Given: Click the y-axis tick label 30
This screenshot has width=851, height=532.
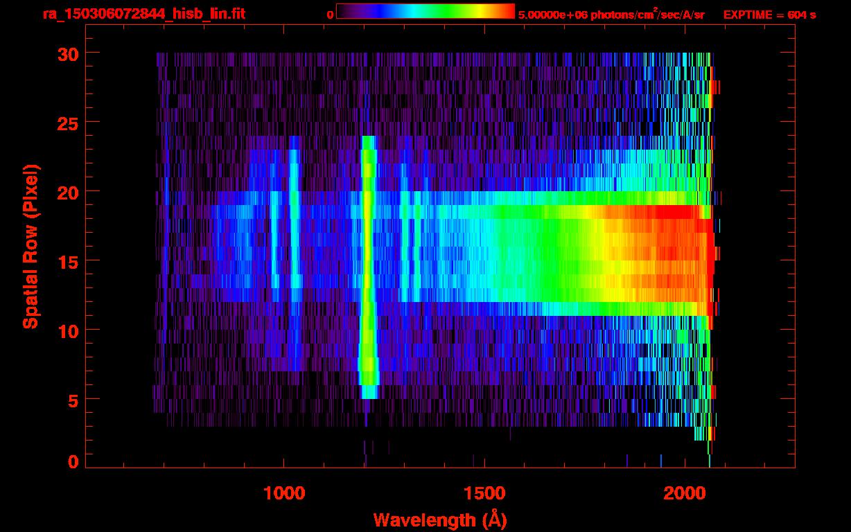Looking at the screenshot, I should pos(68,53).
